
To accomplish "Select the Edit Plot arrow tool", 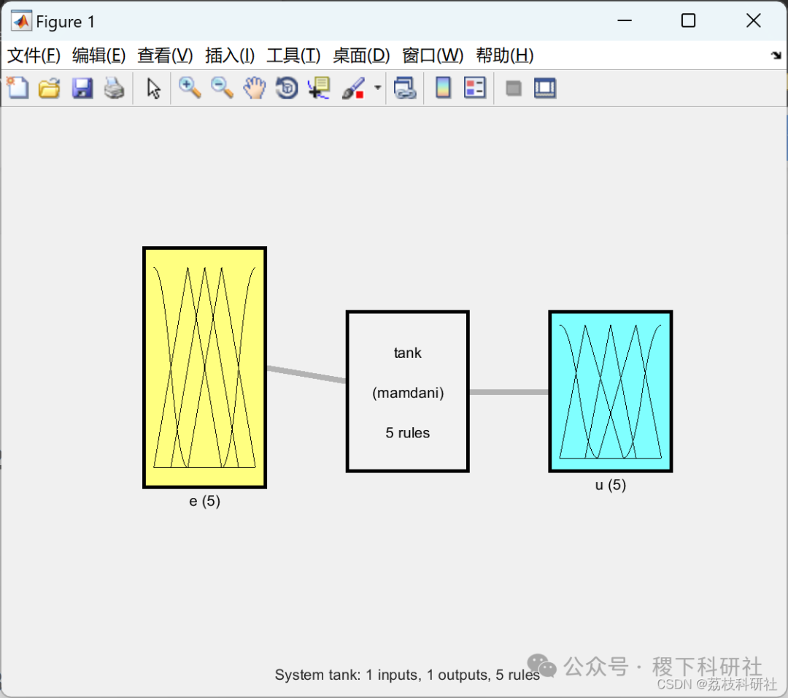I will click(153, 88).
